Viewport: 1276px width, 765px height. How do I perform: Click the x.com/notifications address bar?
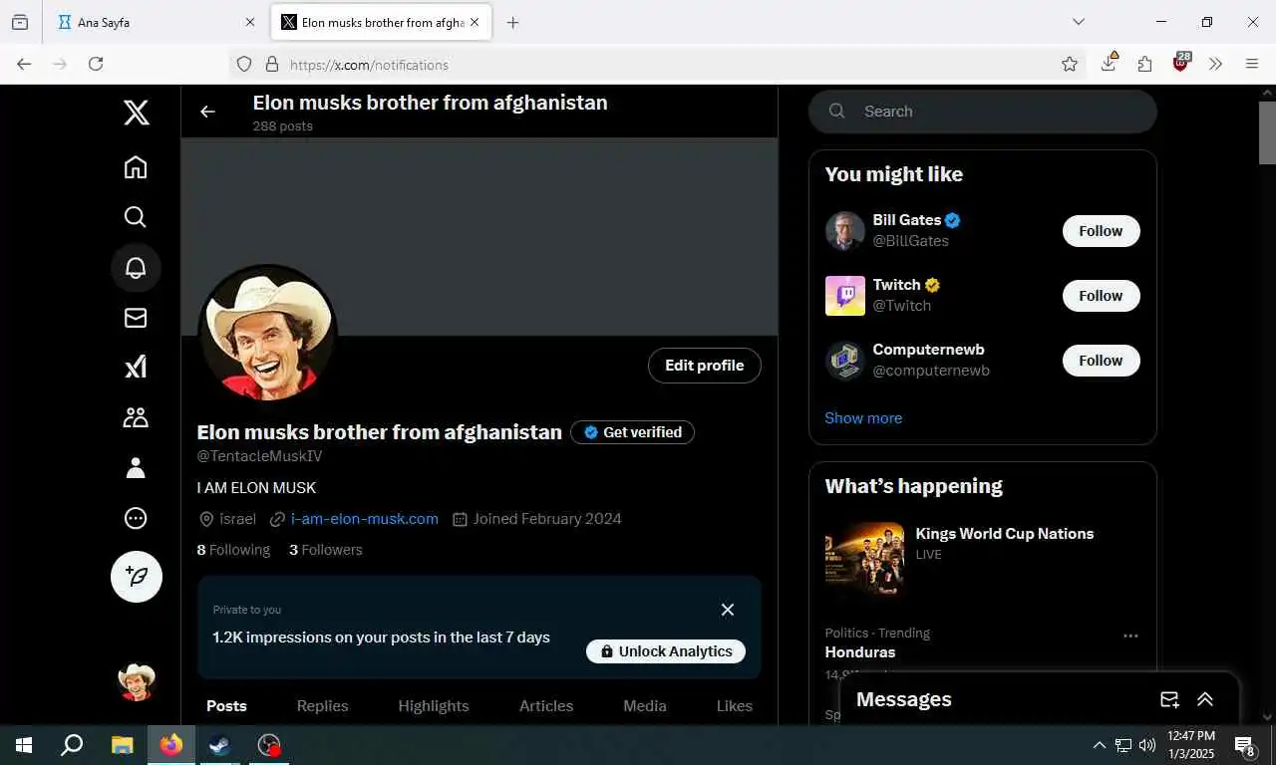[x=658, y=65]
